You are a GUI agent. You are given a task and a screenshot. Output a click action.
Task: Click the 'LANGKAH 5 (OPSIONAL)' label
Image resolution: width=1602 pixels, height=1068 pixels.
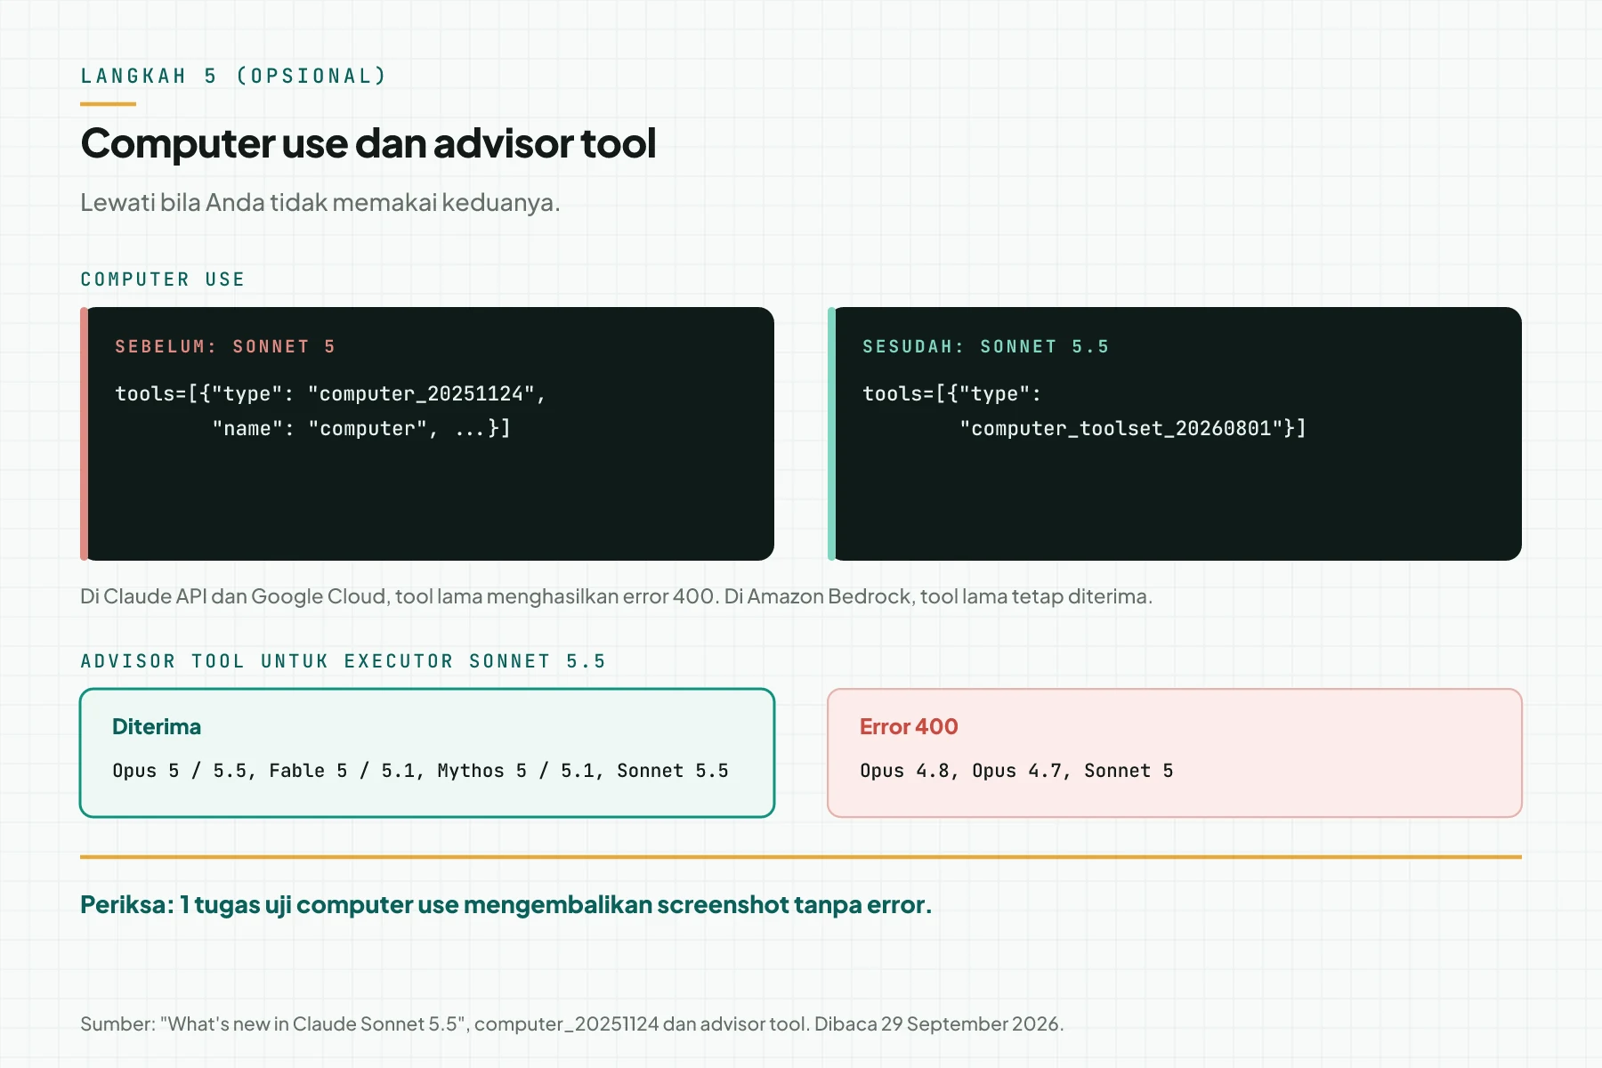233,76
